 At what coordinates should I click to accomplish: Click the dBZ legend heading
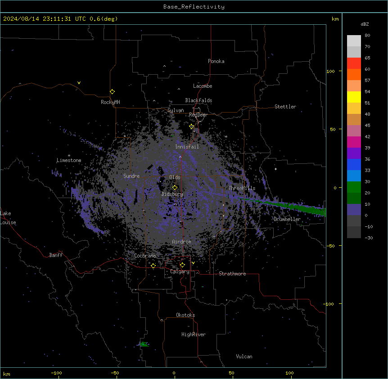(365, 24)
